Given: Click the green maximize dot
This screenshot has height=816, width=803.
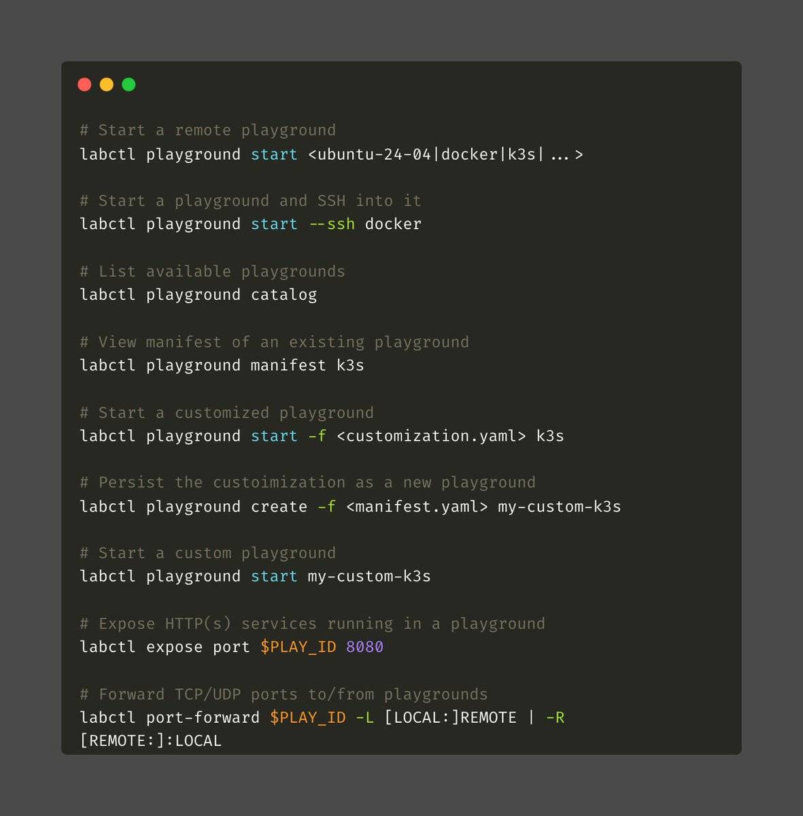Looking at the screenshot, I should (129, 84).
